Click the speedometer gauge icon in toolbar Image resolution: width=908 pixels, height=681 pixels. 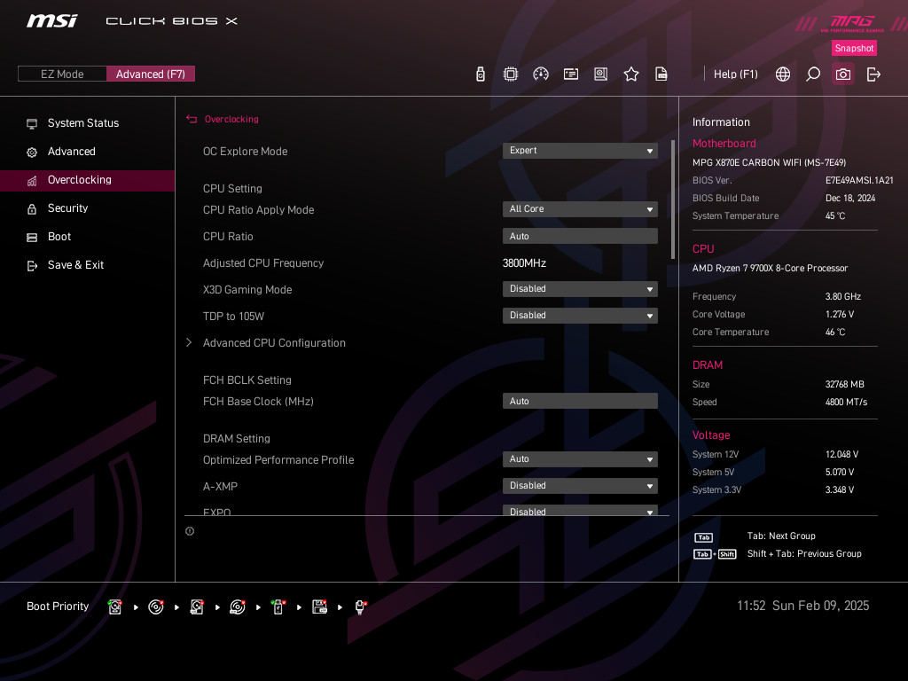pyautogui.click(x=541, y=74)
